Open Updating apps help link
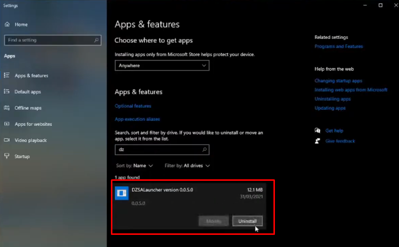Image resolution: width=399 pixels, height=247 pixels. tap(330, 108)
